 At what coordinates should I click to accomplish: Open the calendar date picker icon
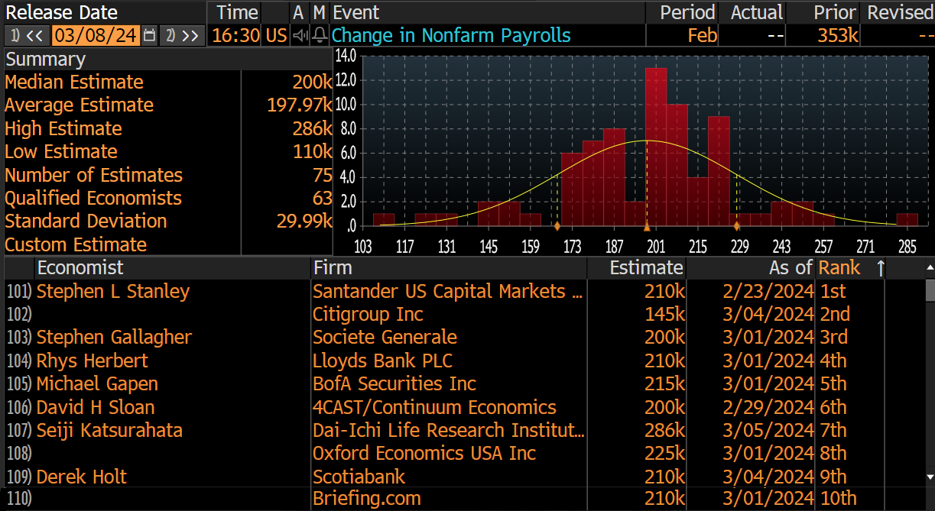click(x=149, y=36)
